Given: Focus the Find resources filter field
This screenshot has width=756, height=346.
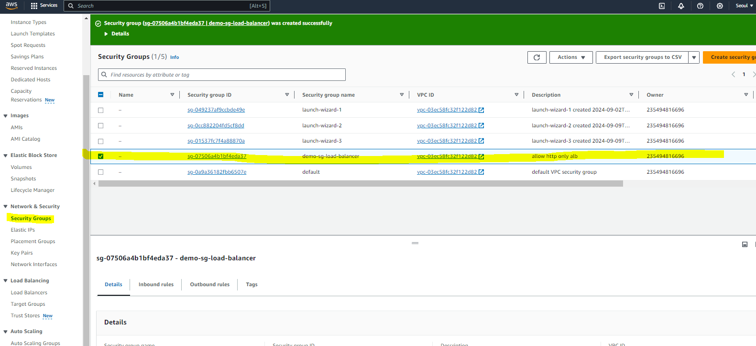Looking at the screenshot, I should [222, 75].
